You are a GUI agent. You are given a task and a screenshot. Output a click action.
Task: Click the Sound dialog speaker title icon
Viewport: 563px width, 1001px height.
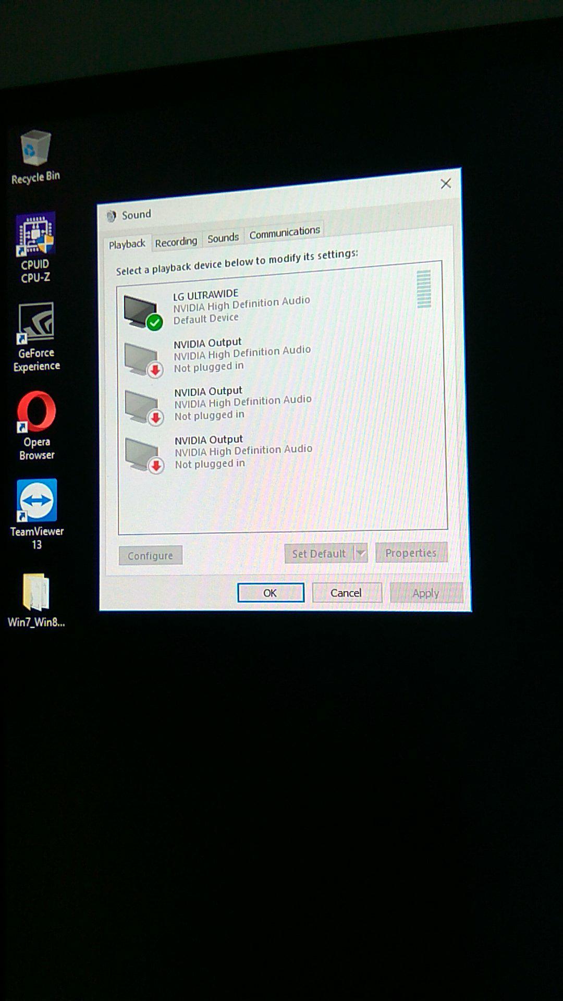point(111,216)
